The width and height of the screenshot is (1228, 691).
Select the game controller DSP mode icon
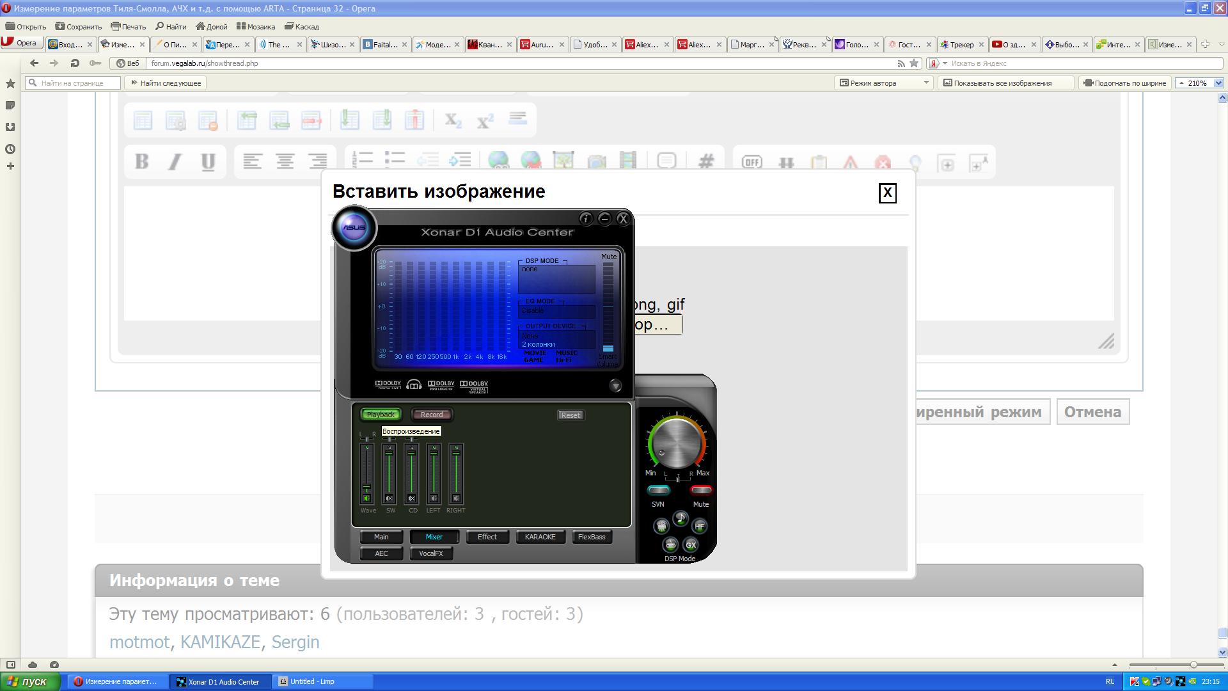click(x=670, y=544)
